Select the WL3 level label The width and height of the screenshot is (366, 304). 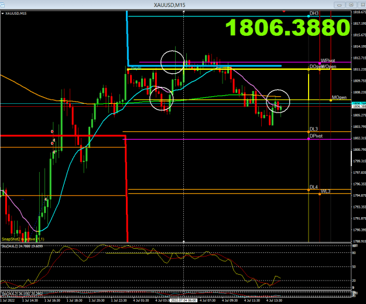(x=326, y=191)
